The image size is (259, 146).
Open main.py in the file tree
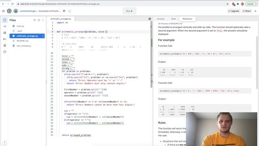[x=20, y=26]
